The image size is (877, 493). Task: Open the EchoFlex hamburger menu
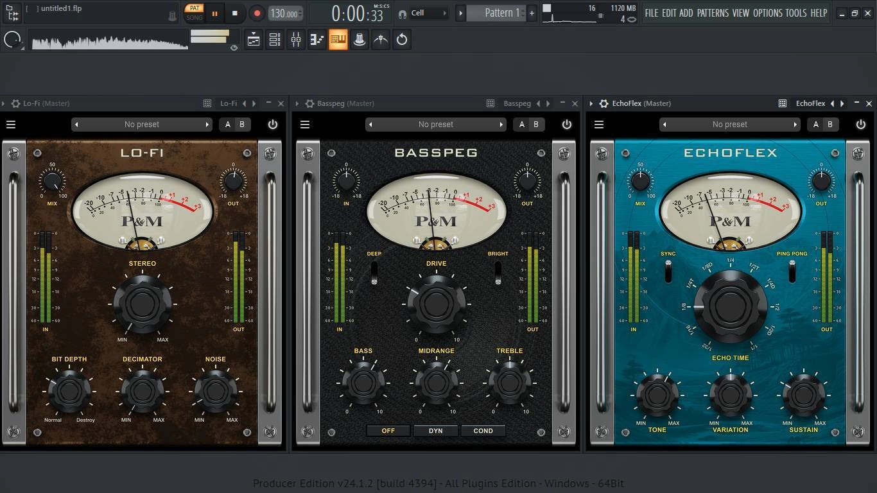599,125
